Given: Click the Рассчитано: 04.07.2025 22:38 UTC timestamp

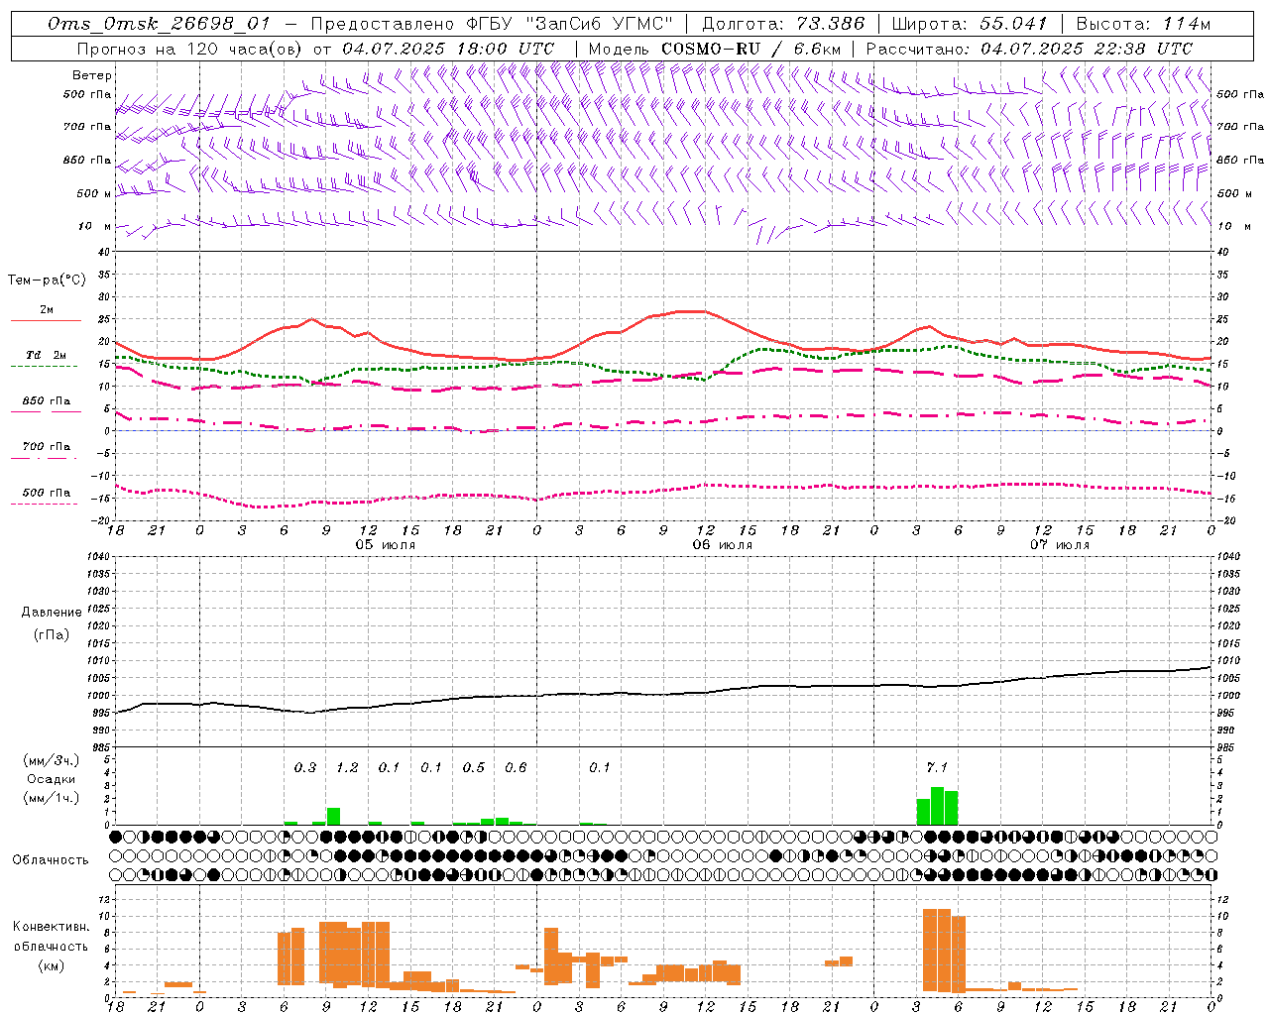Looking at the screenshot, I should coord(1029,49).
